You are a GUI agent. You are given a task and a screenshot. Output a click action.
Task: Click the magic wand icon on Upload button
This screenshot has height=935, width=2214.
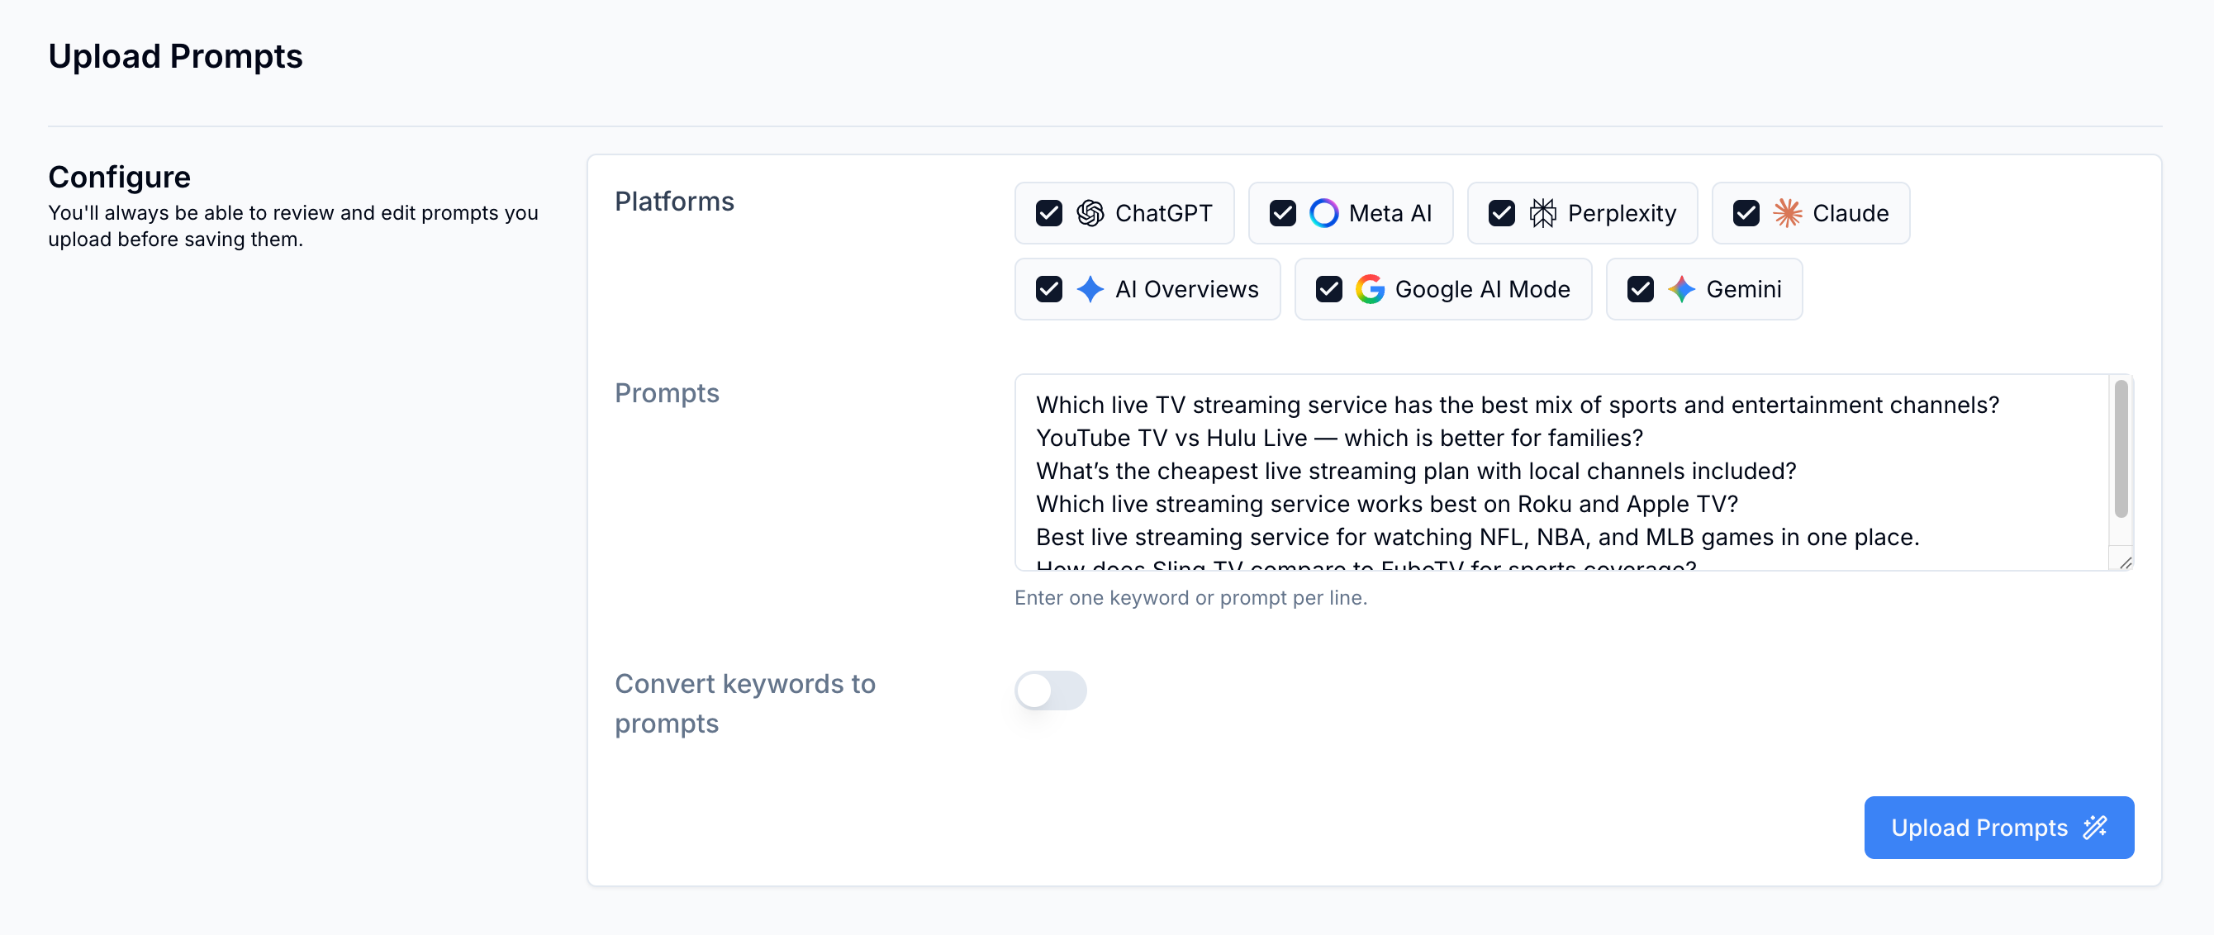[x=2095, y=828]
